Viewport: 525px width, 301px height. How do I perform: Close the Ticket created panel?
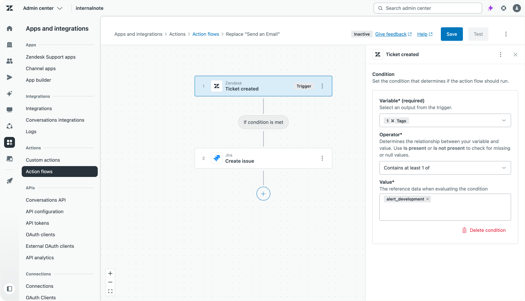point(515,55)
